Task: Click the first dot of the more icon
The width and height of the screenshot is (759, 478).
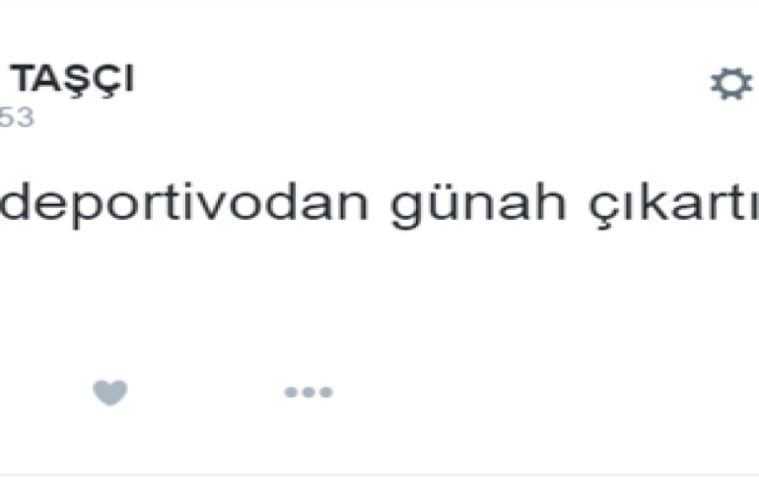Action: coord(291,392)
